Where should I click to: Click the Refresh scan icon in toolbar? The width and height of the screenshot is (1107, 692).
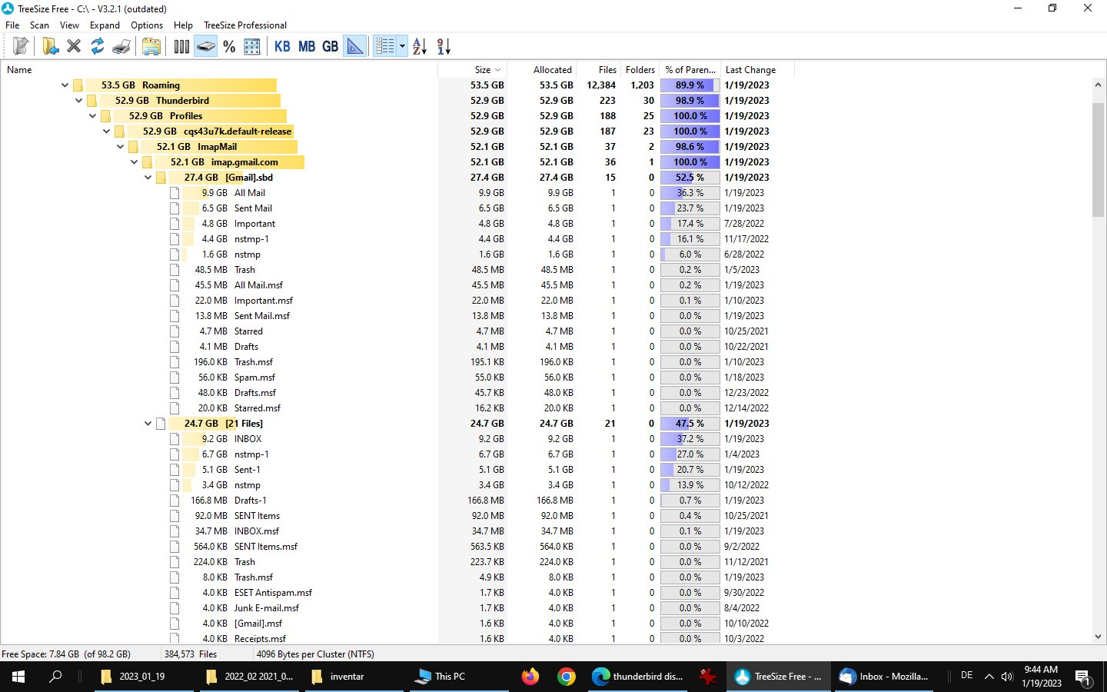click(98, 47)
